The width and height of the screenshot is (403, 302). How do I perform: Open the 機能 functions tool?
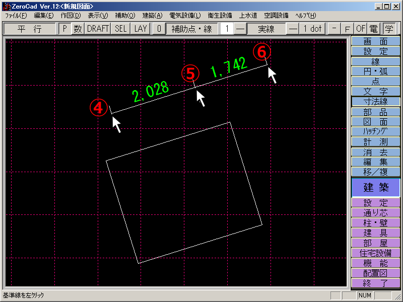tap(375, 263)
